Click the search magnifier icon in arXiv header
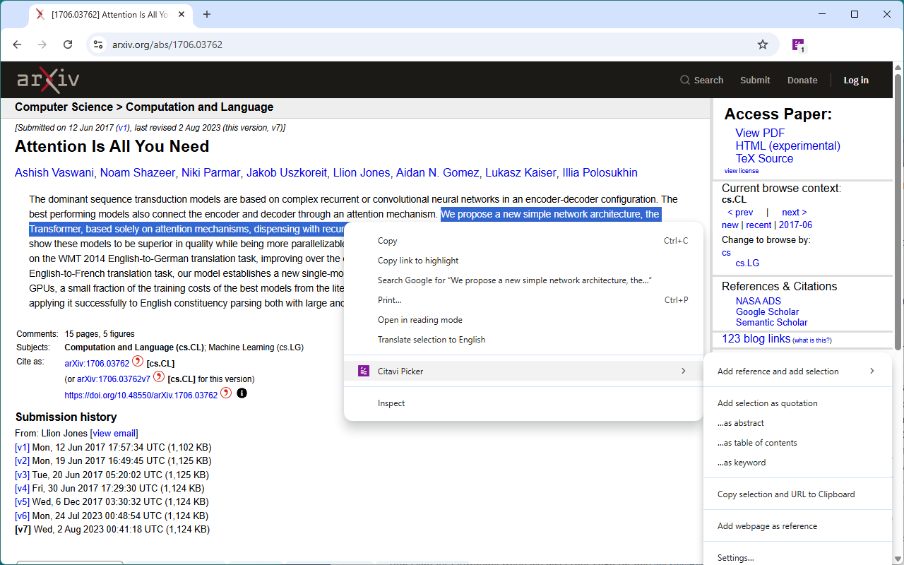The image size is (904, 565). click(x=685, y=80)
